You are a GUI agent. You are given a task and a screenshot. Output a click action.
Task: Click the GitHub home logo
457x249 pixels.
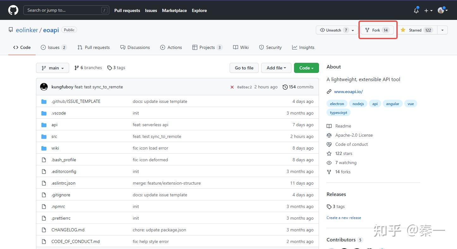tap(13, 10)
